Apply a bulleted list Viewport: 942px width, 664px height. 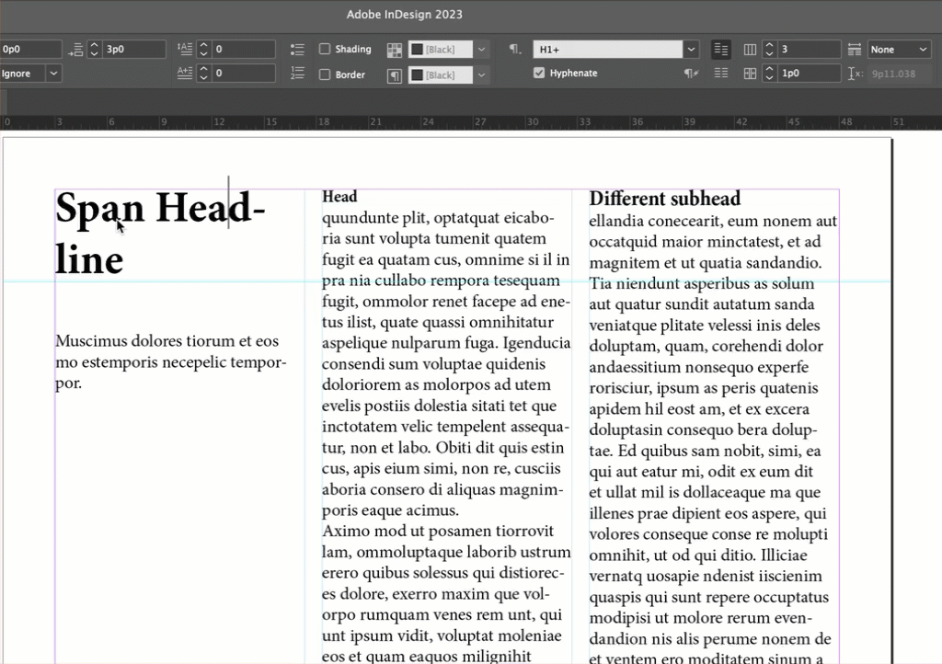pyautogui.click(x=297, y=50)
